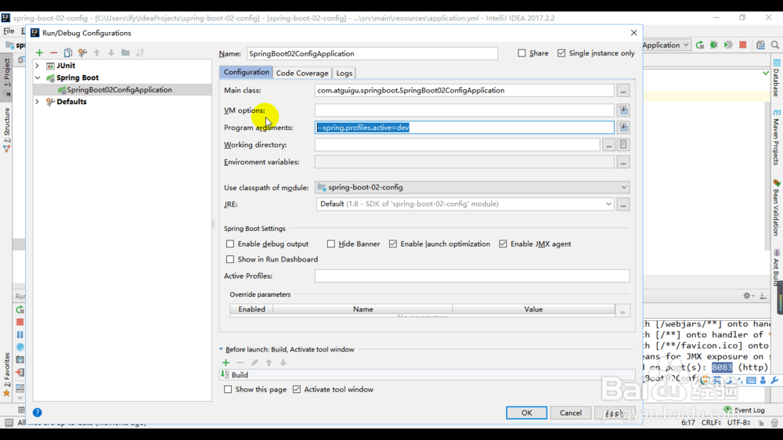Open run configuration selector in IDE toolbar

click(x=666, y=45)
